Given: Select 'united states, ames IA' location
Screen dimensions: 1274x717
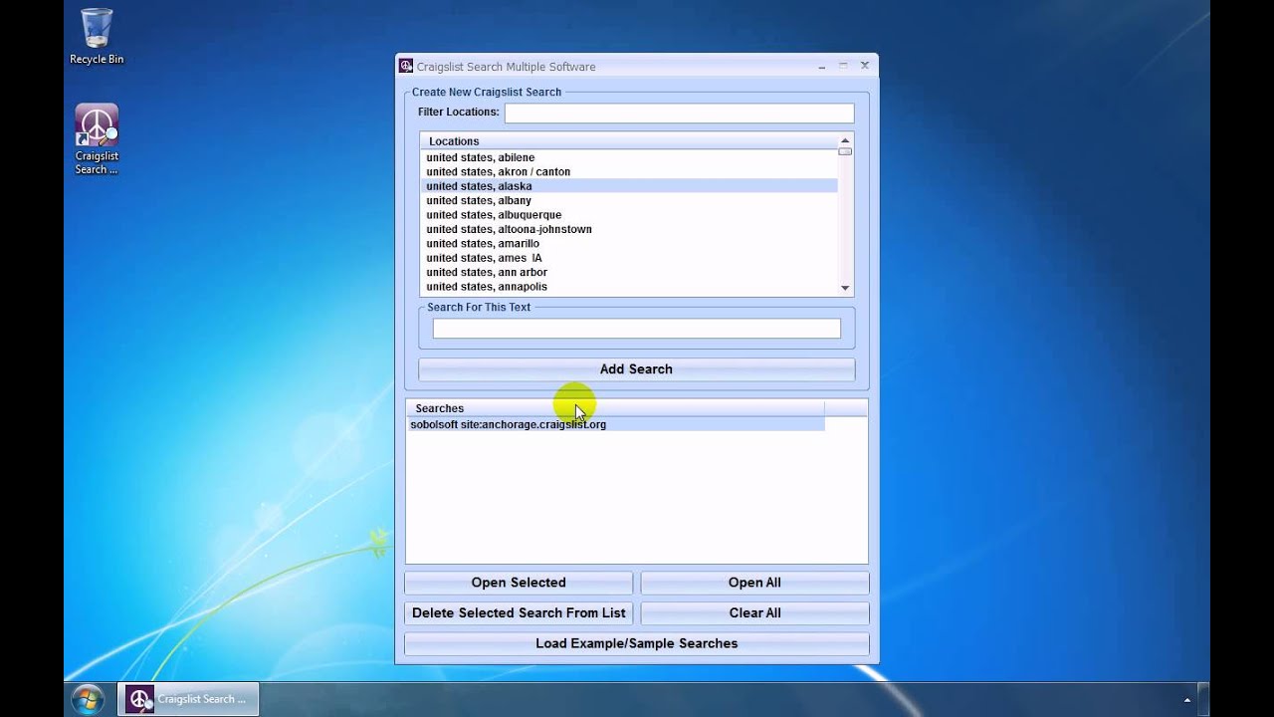Looking at the screenshot, I should pyautogui.click(x=629, y=258).
